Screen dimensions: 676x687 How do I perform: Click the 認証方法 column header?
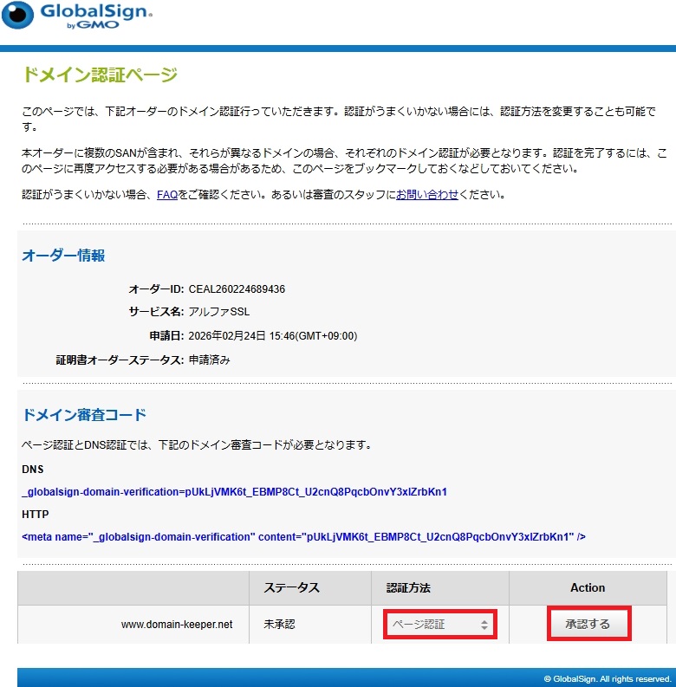coord(407,587)
